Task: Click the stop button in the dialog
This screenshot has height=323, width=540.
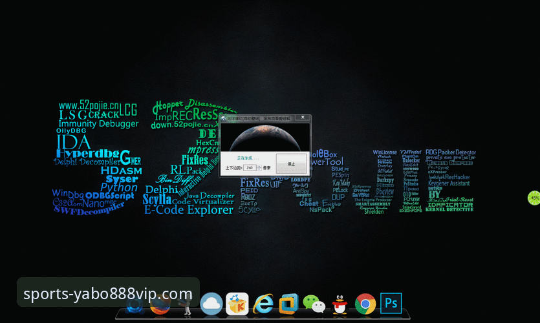Action: point(292,163)
